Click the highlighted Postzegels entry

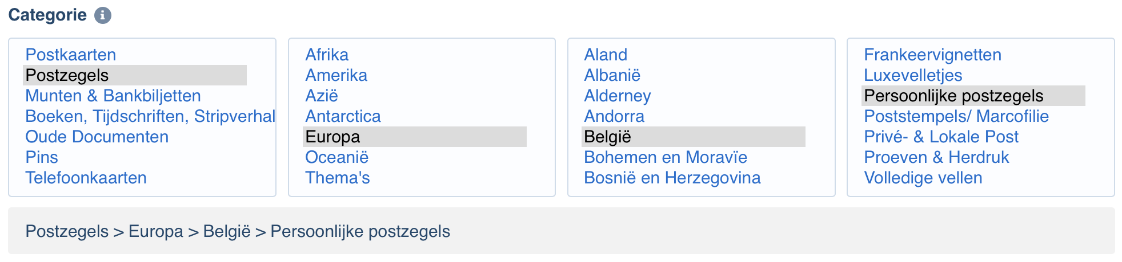pos(135,75)
